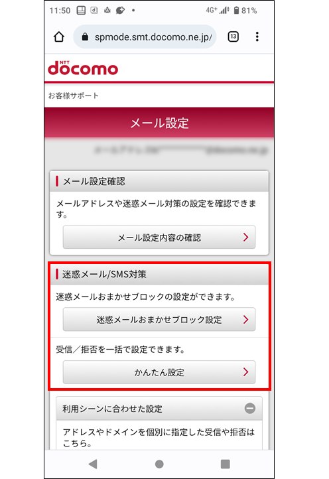The image size is (329, 479).
Task: Click the spmode.smt.docomo.ne.jp address bar
Action: click(145, 37)
